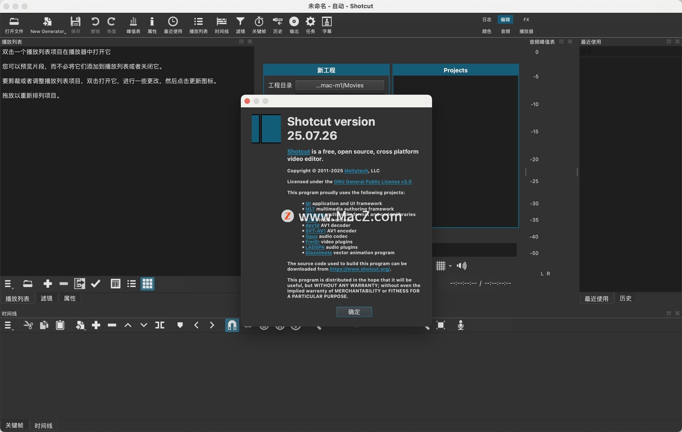Open the 输出 export icon
Image resolution: width=682 pixels, height=432 pixels.
(294, 25)
